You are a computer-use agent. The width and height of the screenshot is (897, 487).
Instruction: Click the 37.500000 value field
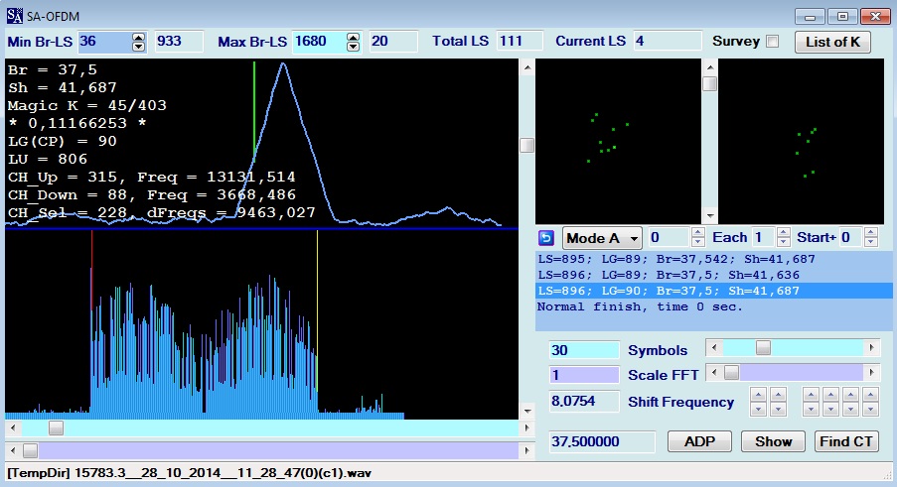tap(602, 441)
